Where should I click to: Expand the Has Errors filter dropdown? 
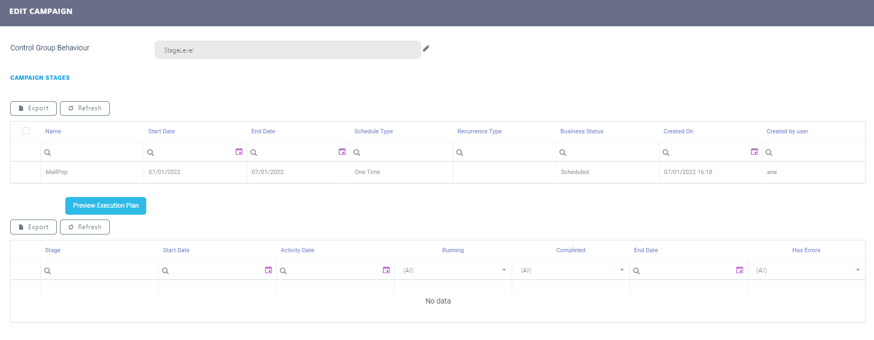857,270
